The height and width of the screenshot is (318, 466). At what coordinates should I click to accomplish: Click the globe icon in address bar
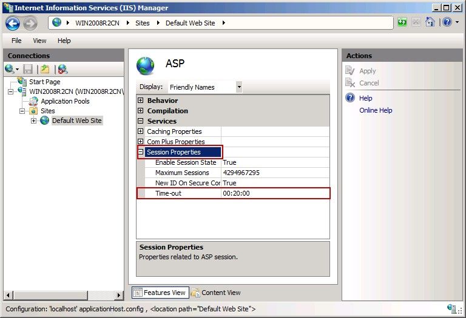56,22
